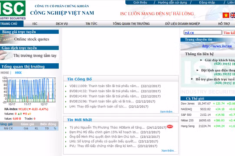Open LHG voting shares article

click(x=103, y=141)
